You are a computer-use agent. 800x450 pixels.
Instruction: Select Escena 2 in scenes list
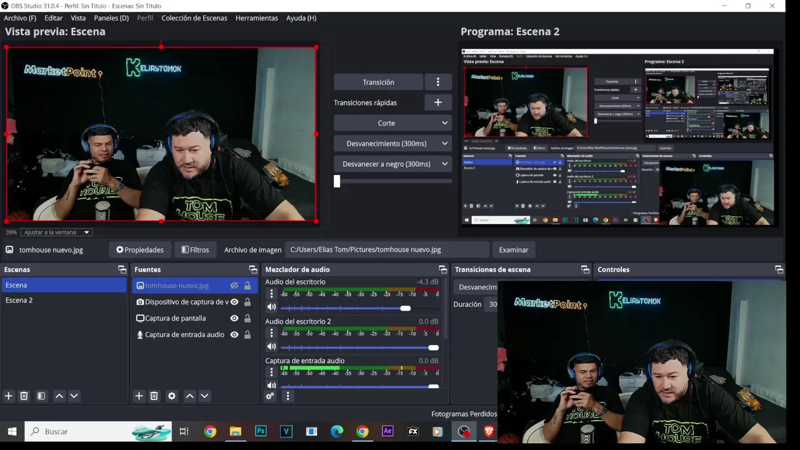coord(64,300)
